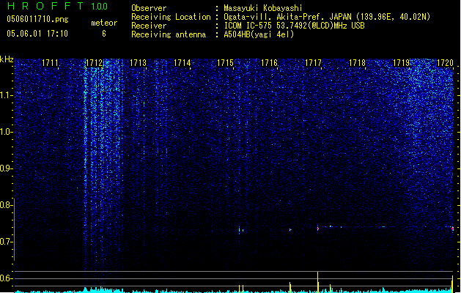
Task: Click the date stamp 05.06.01 17:10
Action: 37,34
